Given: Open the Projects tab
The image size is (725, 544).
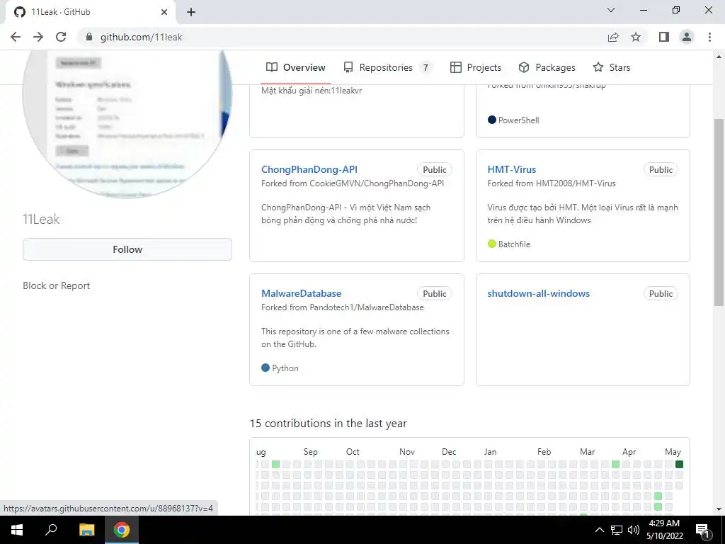Looking at the screenshot, I should [x=476, y=67].
